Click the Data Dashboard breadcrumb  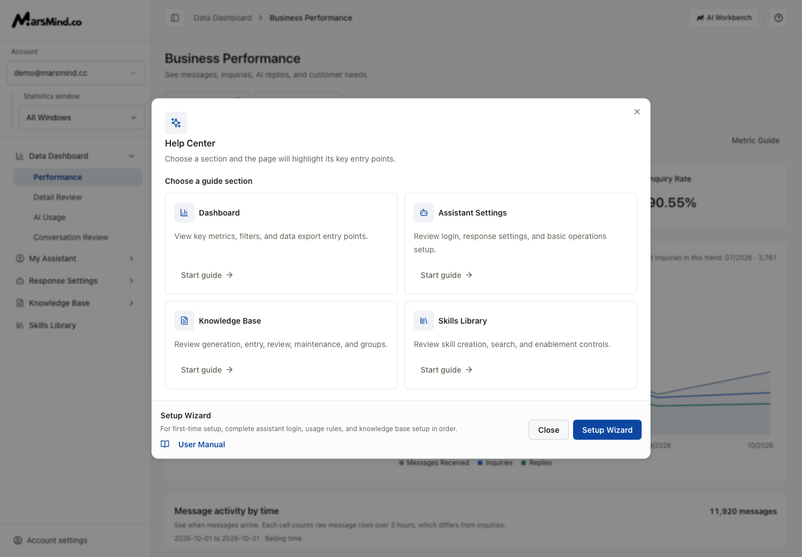(223, 18)
